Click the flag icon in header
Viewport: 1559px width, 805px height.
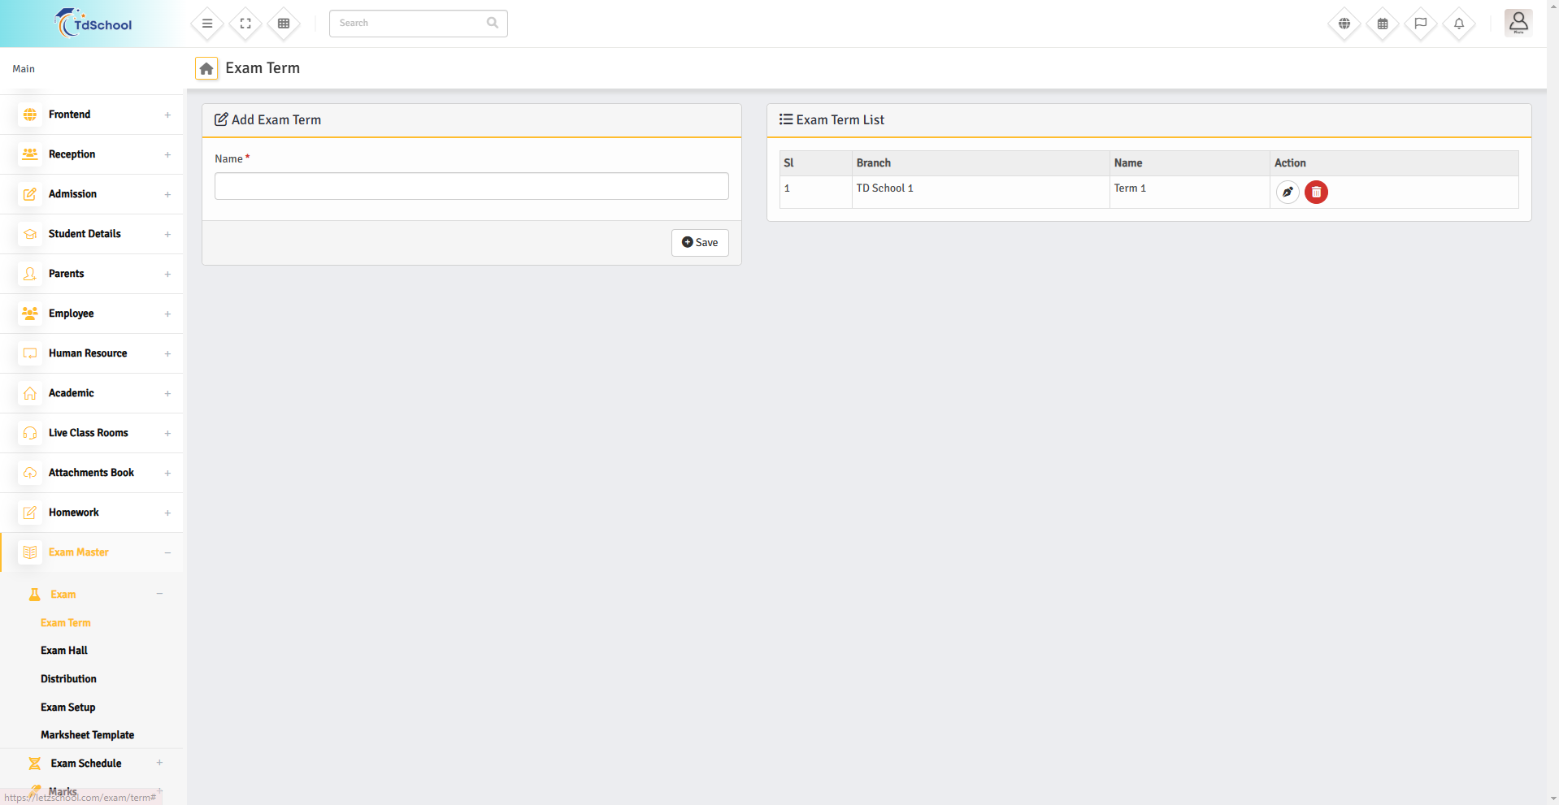point(1421,24)
